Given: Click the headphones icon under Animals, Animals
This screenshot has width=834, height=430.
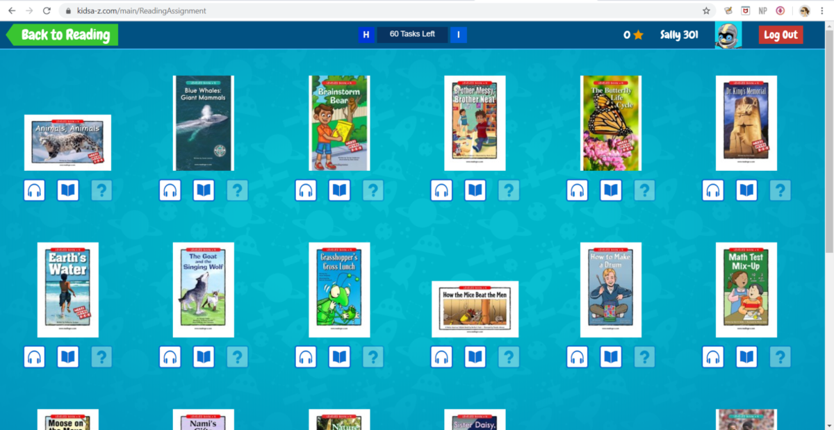Looking at the screenshot, I should [34, 190].
